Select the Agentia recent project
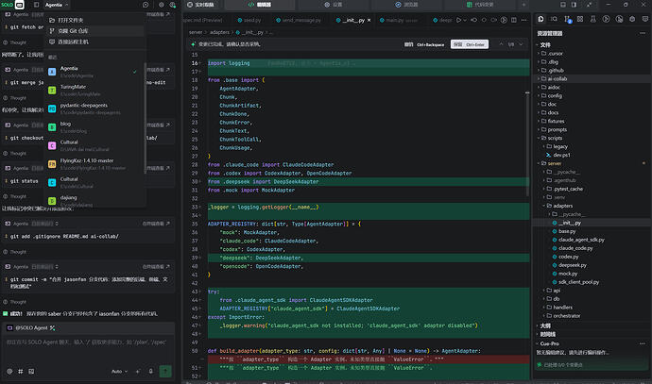 (x=94, y=72)
